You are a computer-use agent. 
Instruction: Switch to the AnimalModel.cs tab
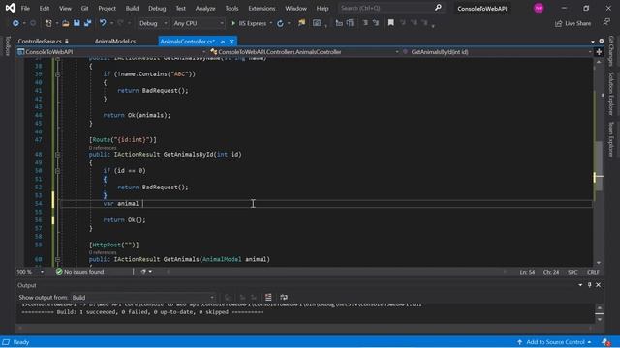click(115, 42)
